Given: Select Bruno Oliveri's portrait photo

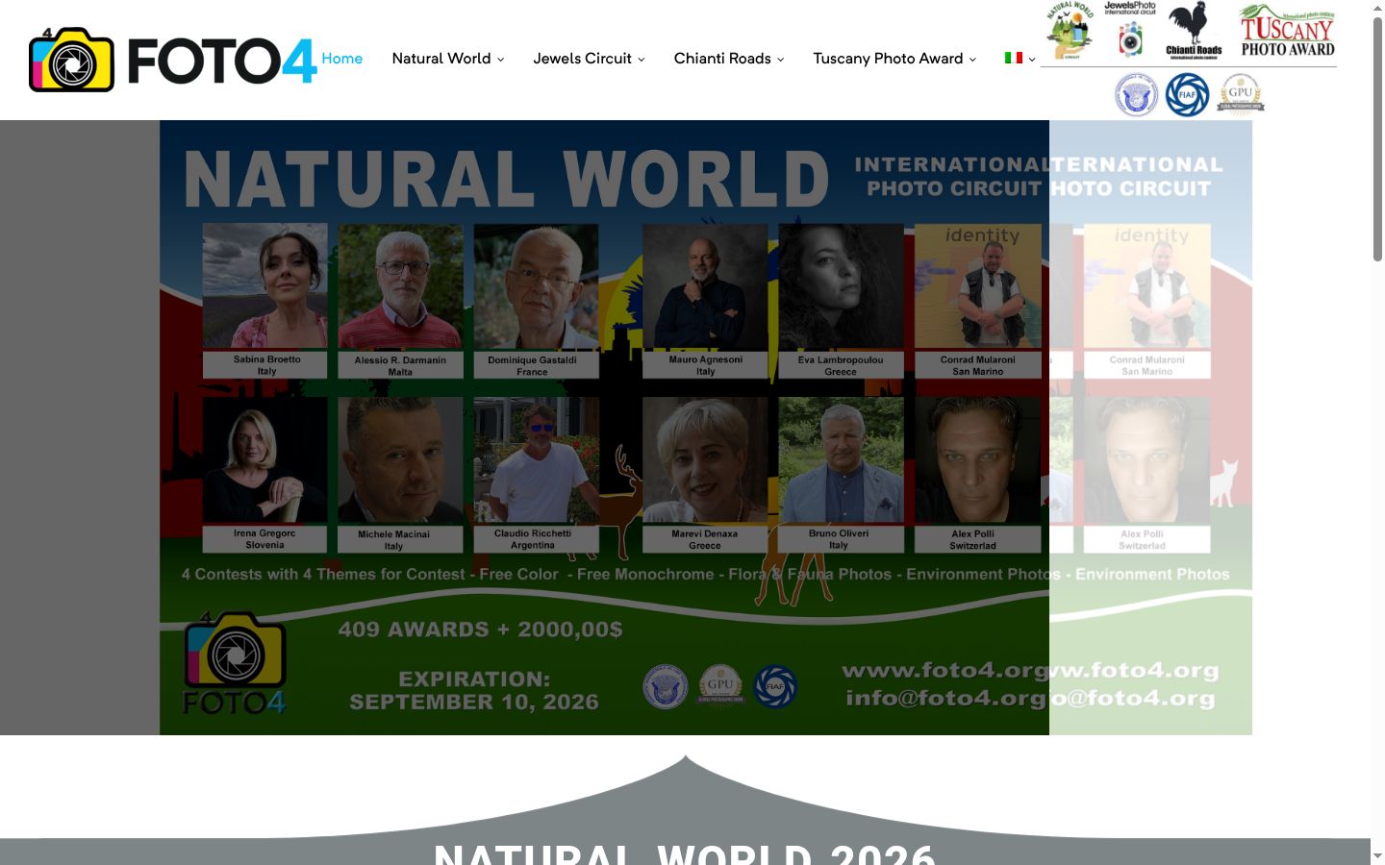Looking at the screenshot, I should (841, 459).
